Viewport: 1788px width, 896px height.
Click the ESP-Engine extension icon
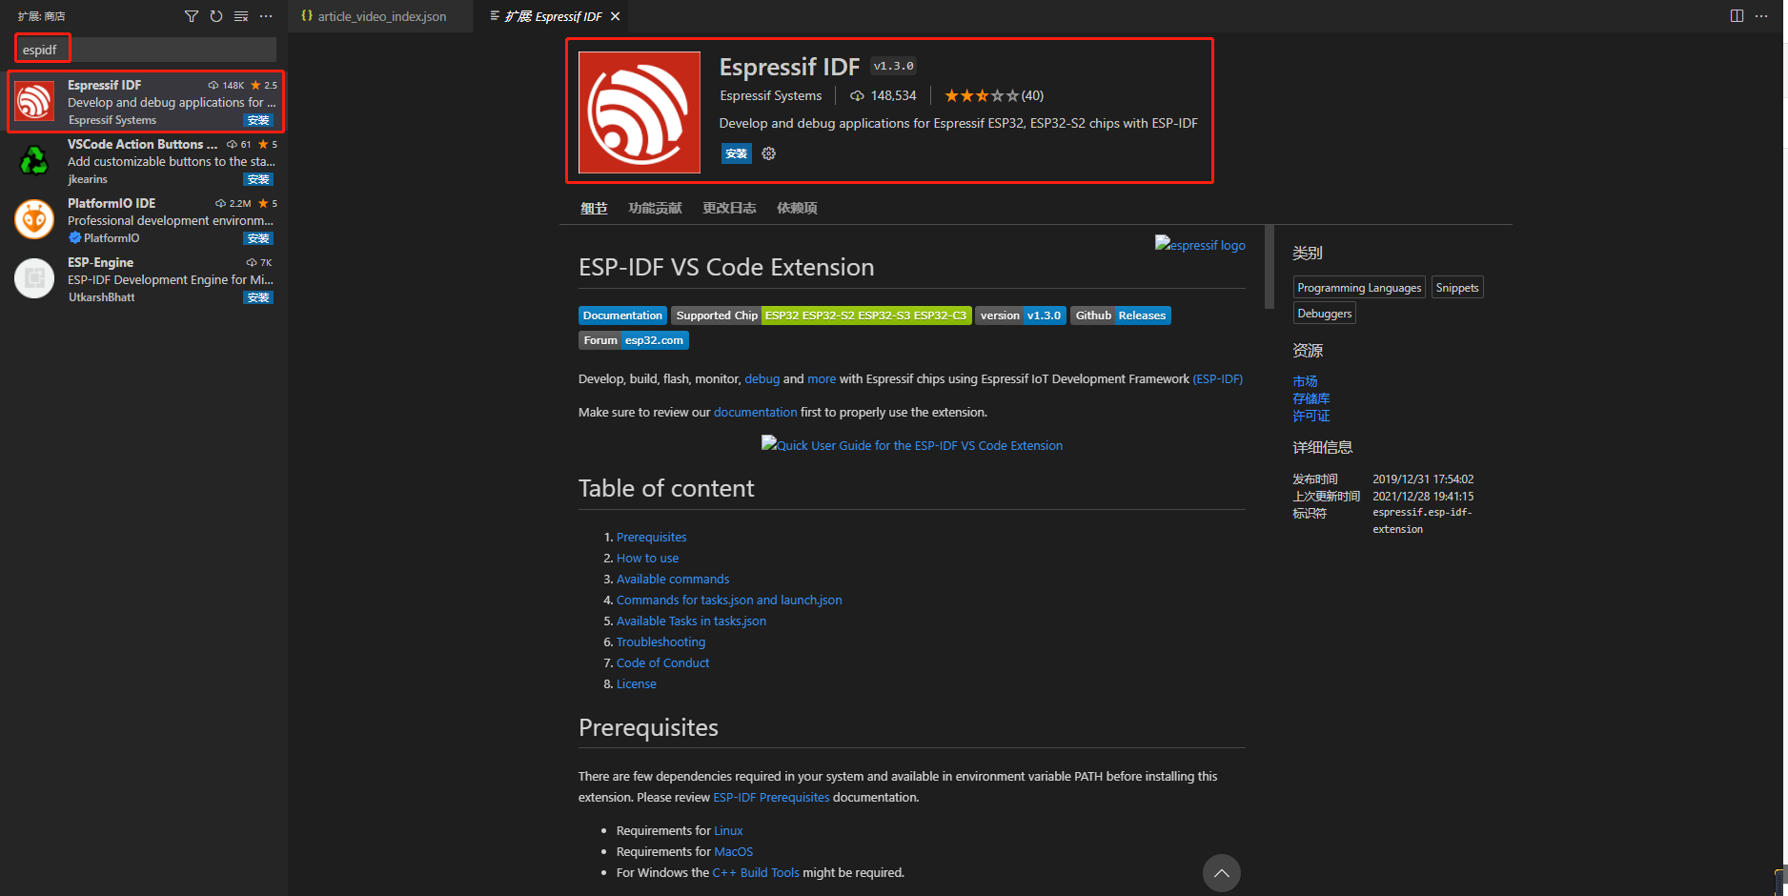(34, 278)
